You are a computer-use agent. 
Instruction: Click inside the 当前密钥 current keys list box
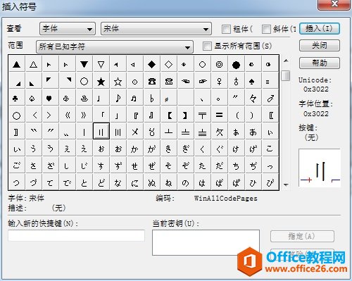pos(206,242)
